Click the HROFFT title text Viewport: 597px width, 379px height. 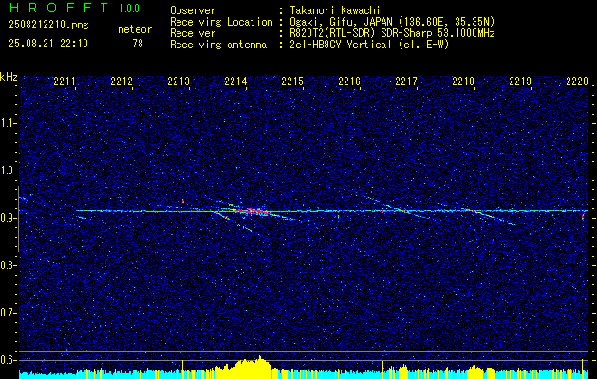[x=59, y=8]
